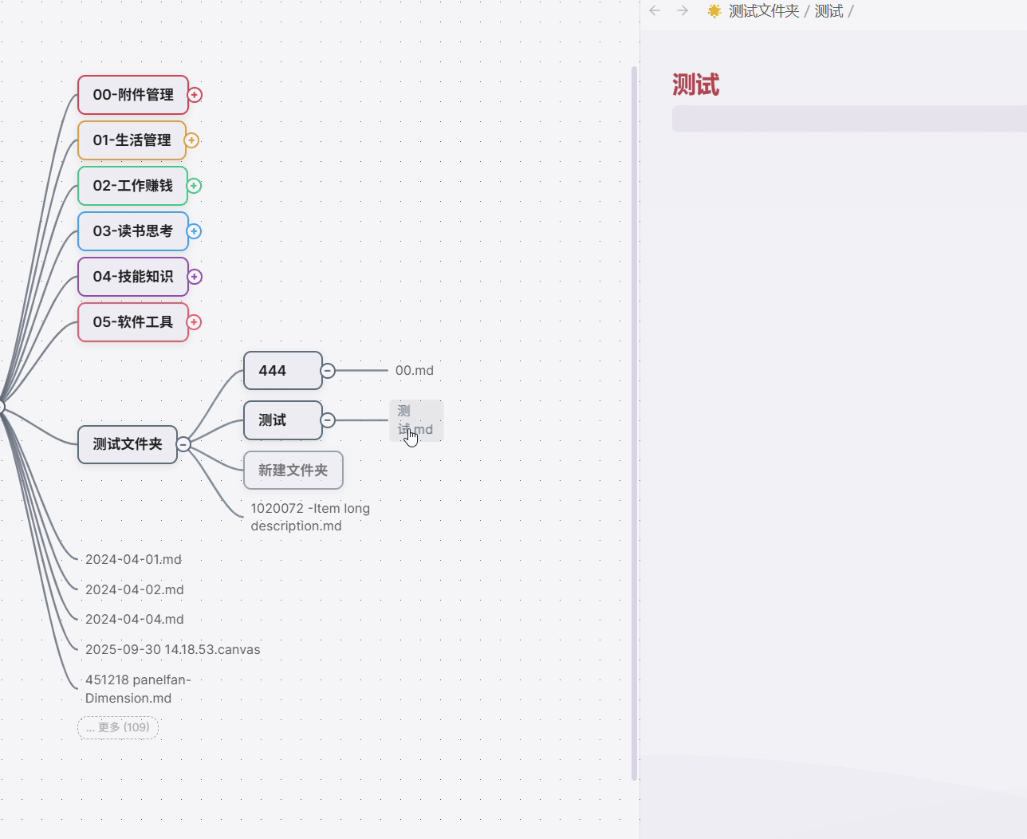Collapse the 444 folder minus icon
The width and height of the screenshot is (1027, 839).
click(328, 371)
